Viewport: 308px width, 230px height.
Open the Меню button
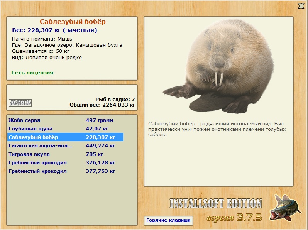pyautogui.click(x=20, y=103)
